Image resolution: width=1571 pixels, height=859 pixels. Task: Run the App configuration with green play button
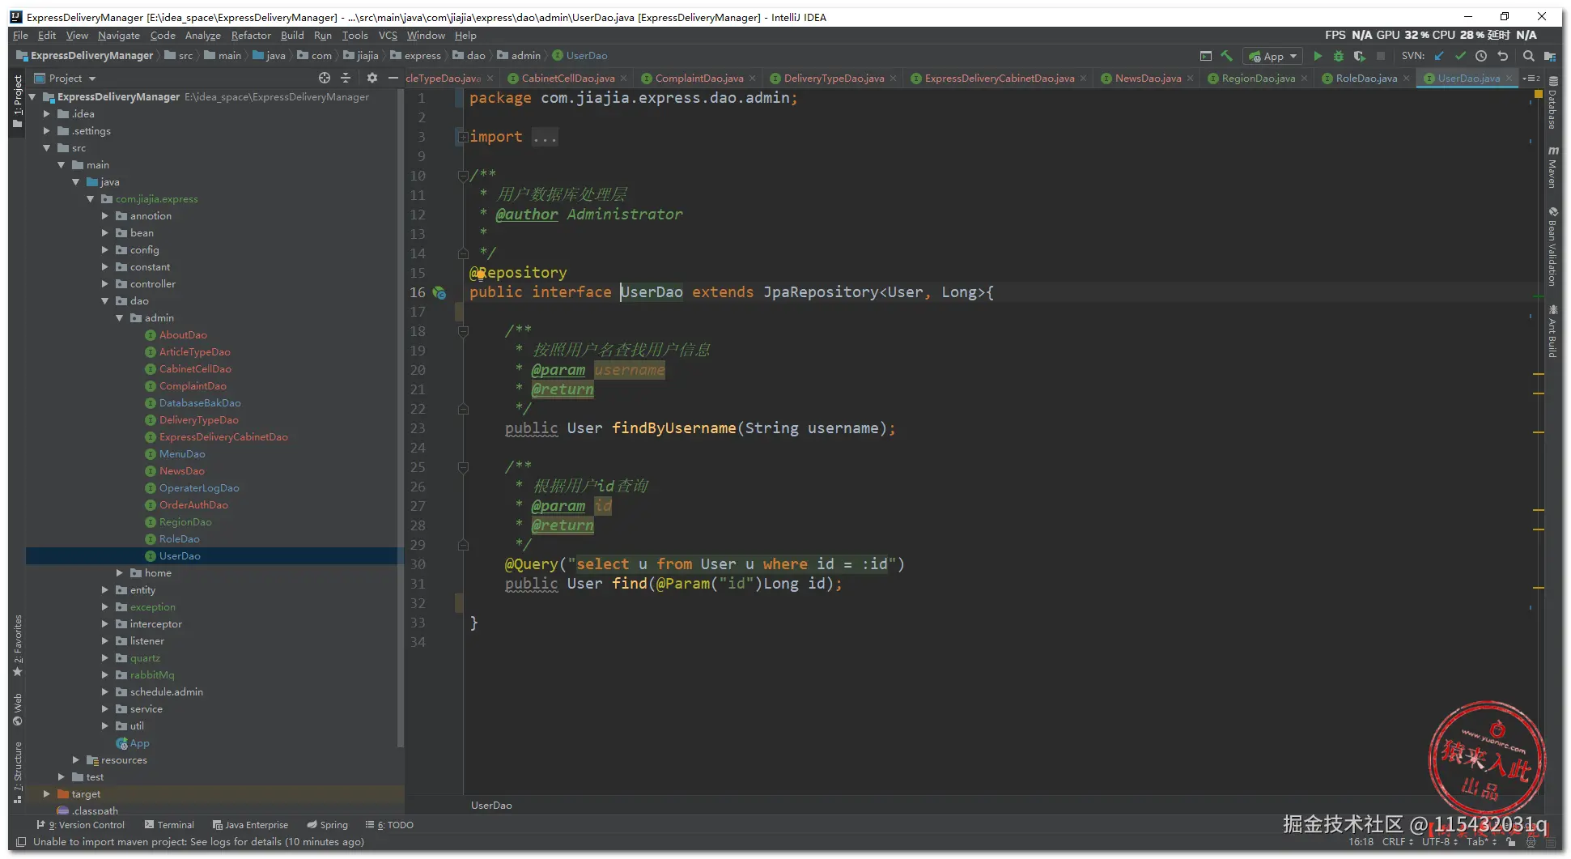click(1318, 56)
